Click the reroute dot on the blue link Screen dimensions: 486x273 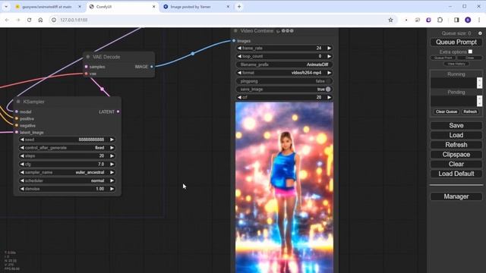[x=192, y=54]
